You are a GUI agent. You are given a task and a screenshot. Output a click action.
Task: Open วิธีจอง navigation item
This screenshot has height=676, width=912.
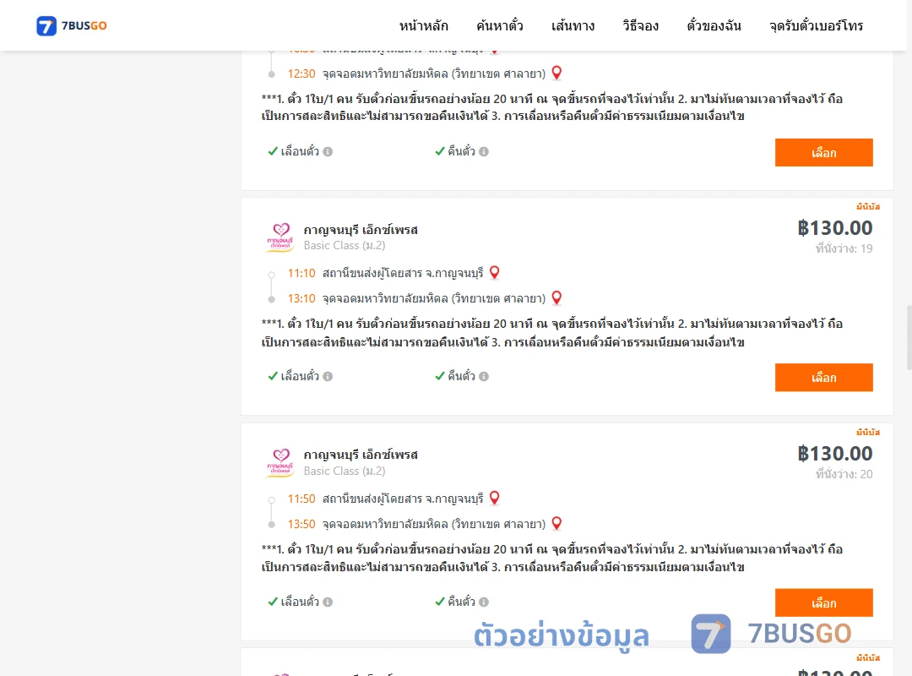click(640, 25)
